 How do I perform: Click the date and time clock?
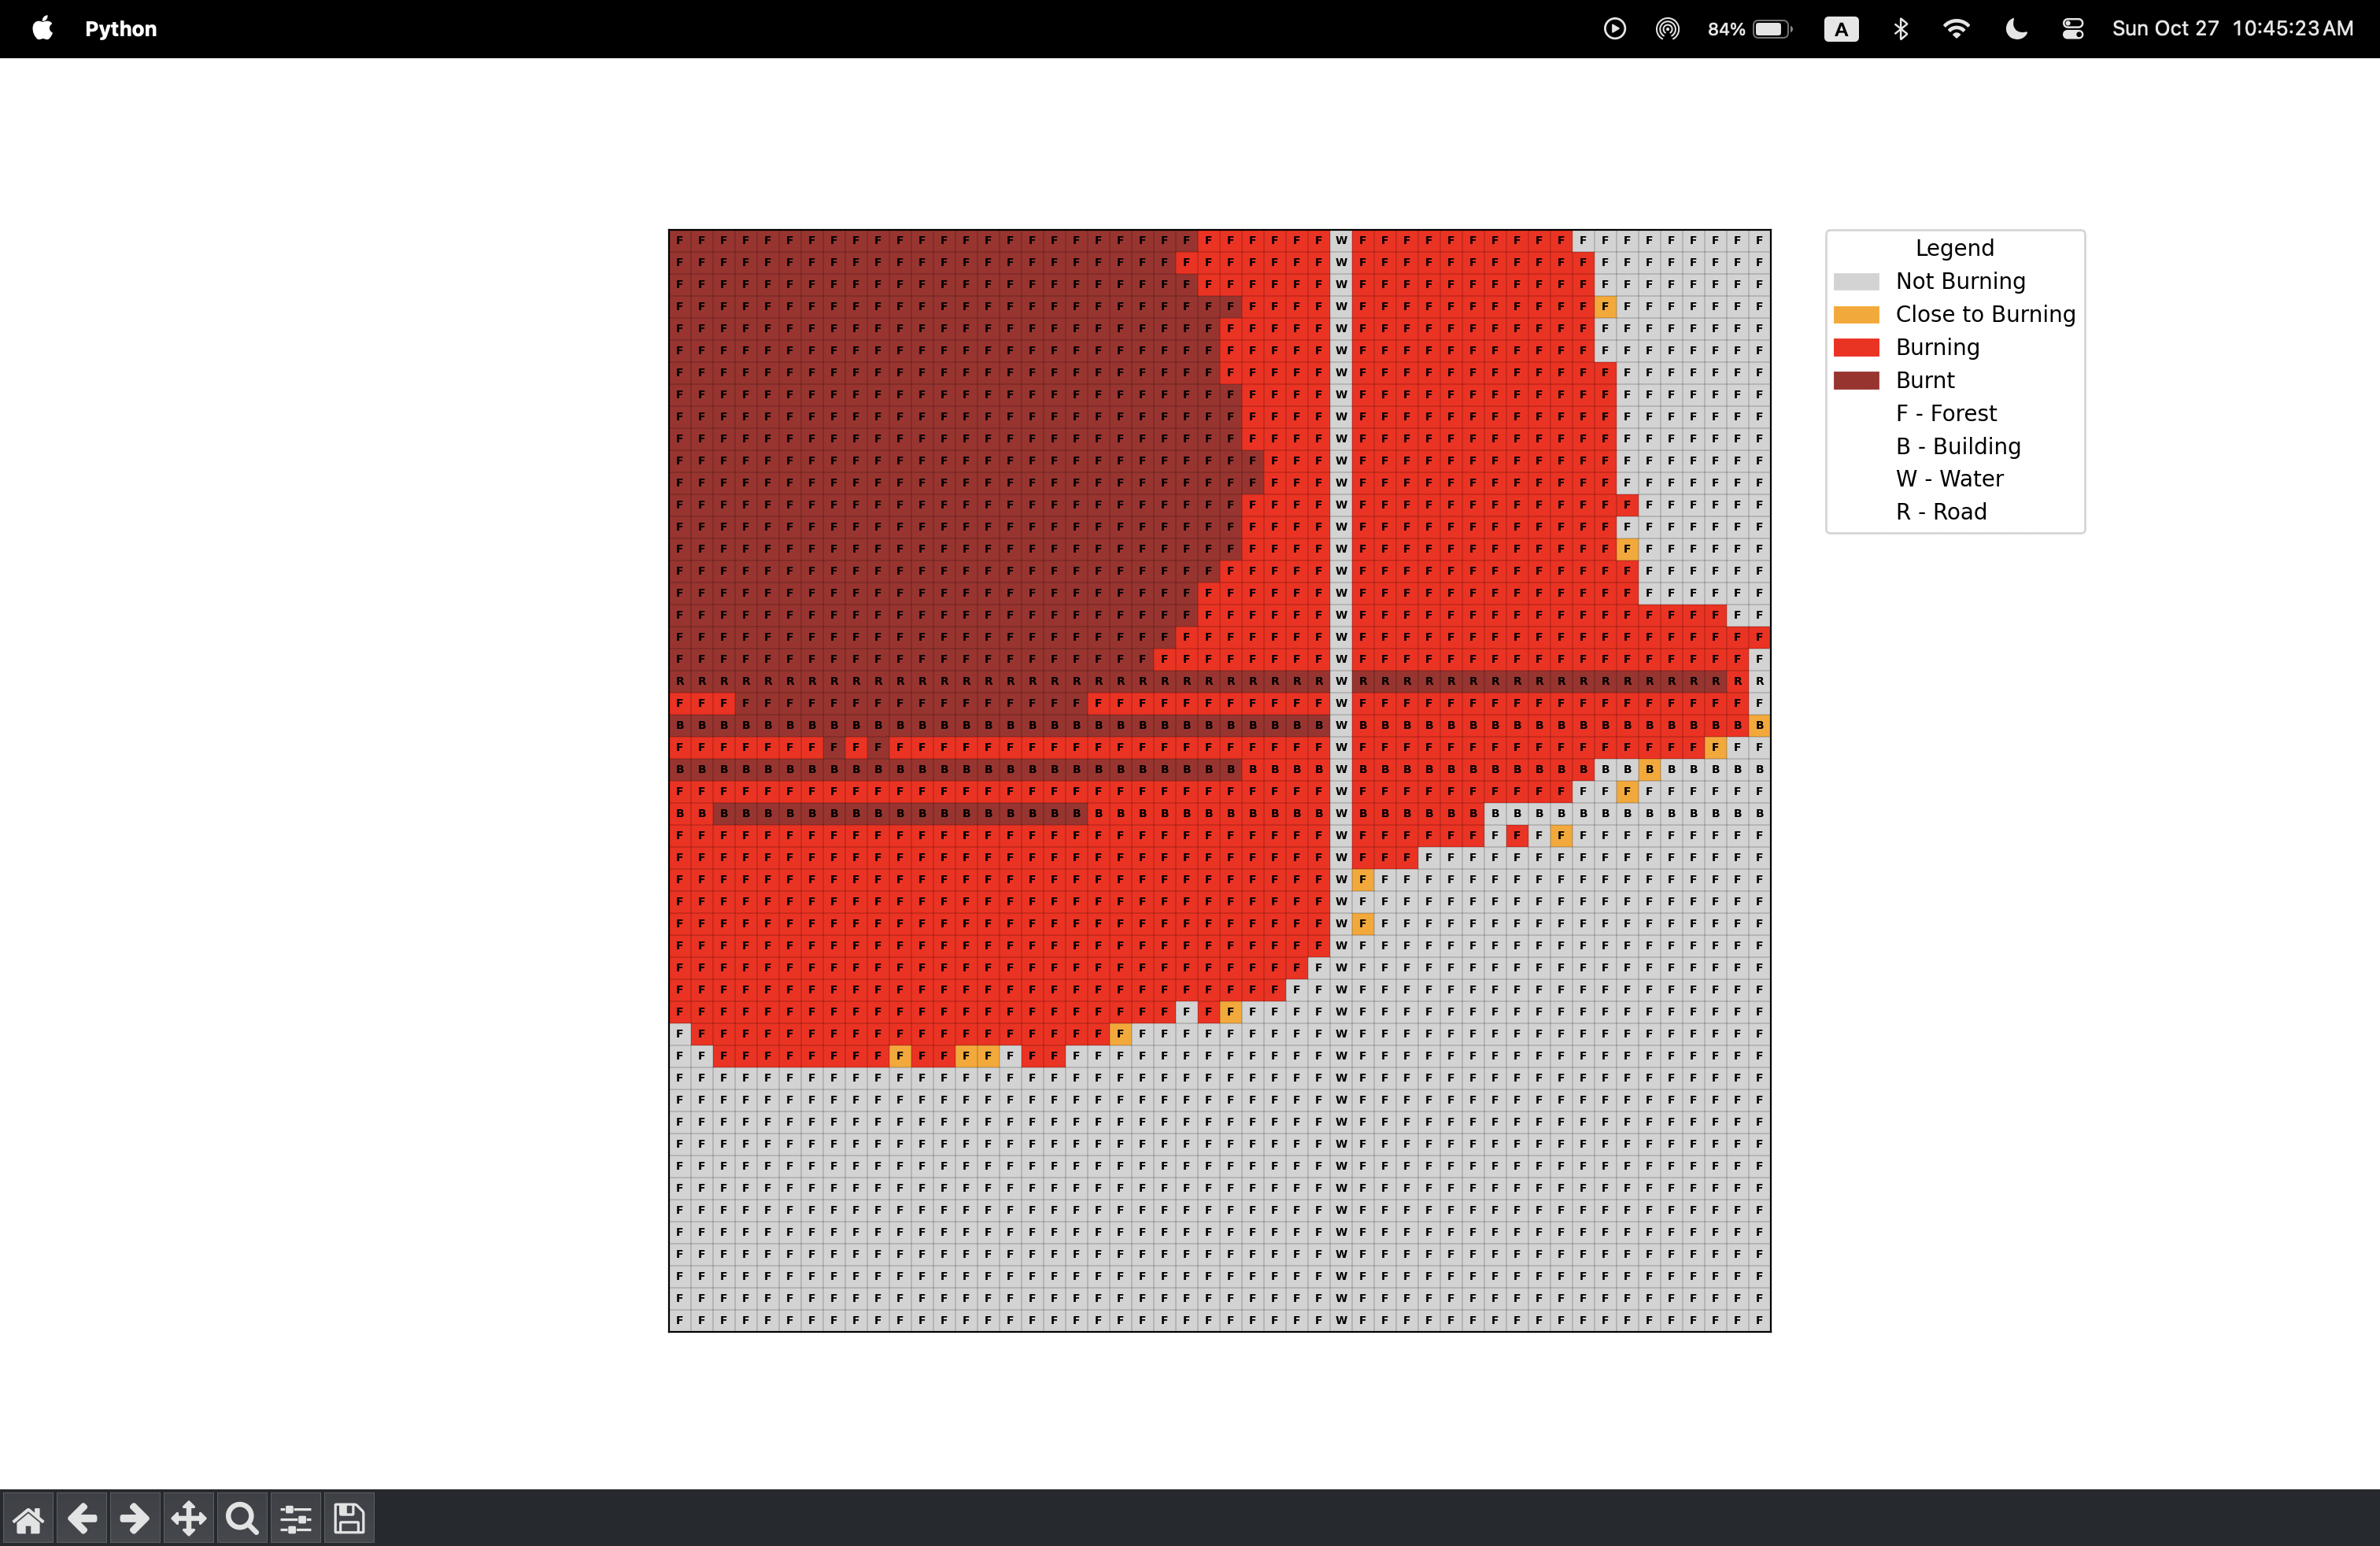pos(2232,28)
